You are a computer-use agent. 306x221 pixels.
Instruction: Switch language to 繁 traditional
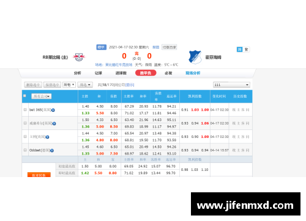pyautogui.click(x=246, y=49)
